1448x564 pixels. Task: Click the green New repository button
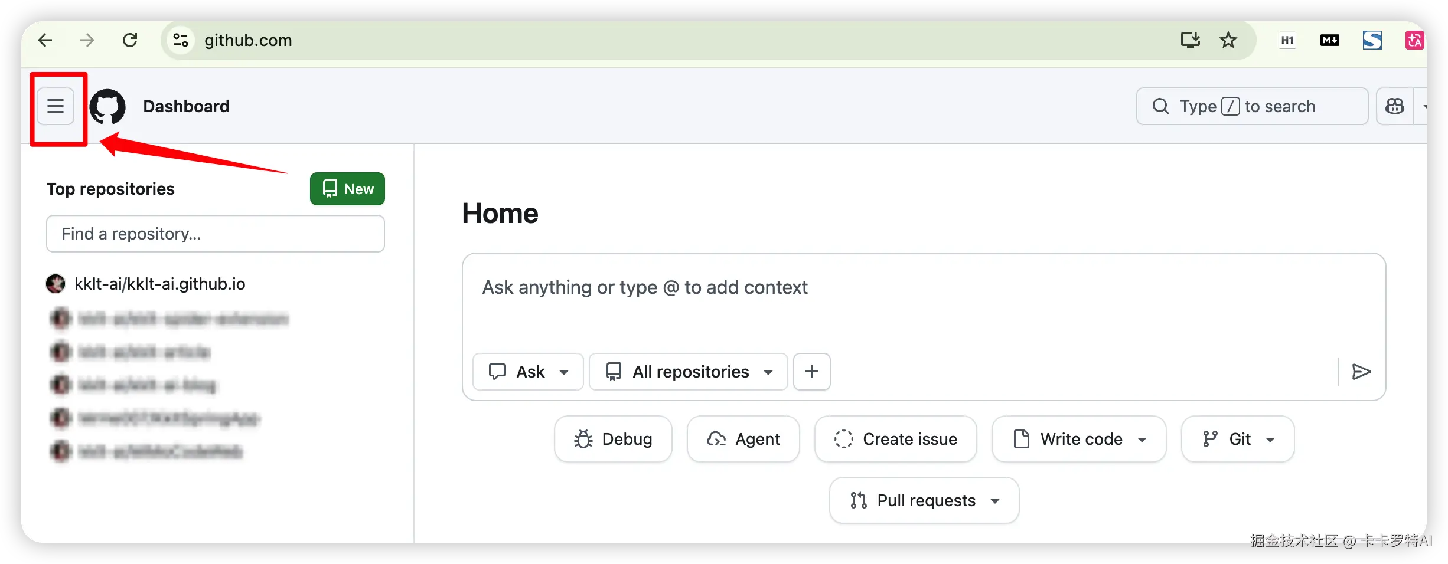click(347, 189)
